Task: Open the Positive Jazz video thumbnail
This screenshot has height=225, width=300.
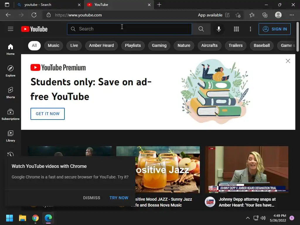Action: [158, 170]
